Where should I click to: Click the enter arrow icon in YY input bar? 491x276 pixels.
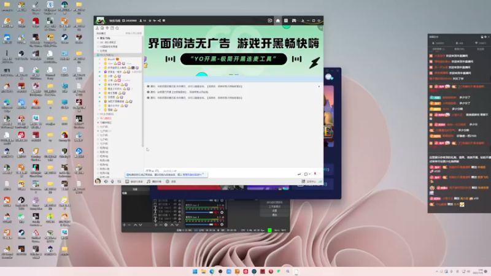299,174
